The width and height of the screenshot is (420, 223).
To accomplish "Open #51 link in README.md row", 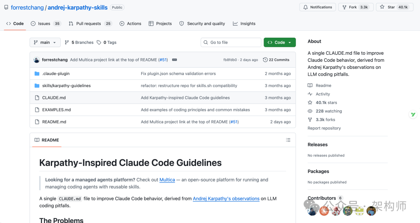I will coord(234,122).
